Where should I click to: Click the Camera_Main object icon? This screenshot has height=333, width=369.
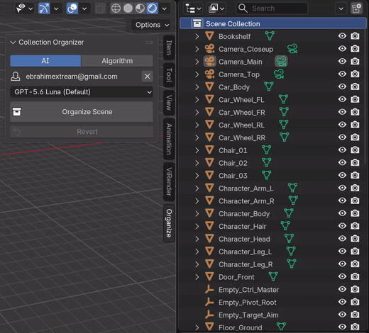point(209,62)
